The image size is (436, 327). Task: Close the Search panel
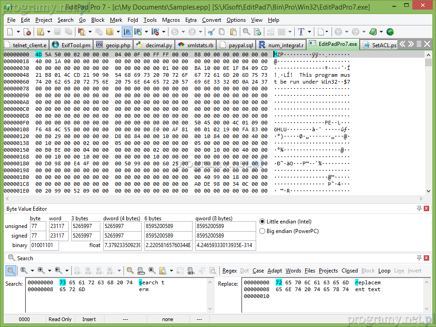[426, 258]
